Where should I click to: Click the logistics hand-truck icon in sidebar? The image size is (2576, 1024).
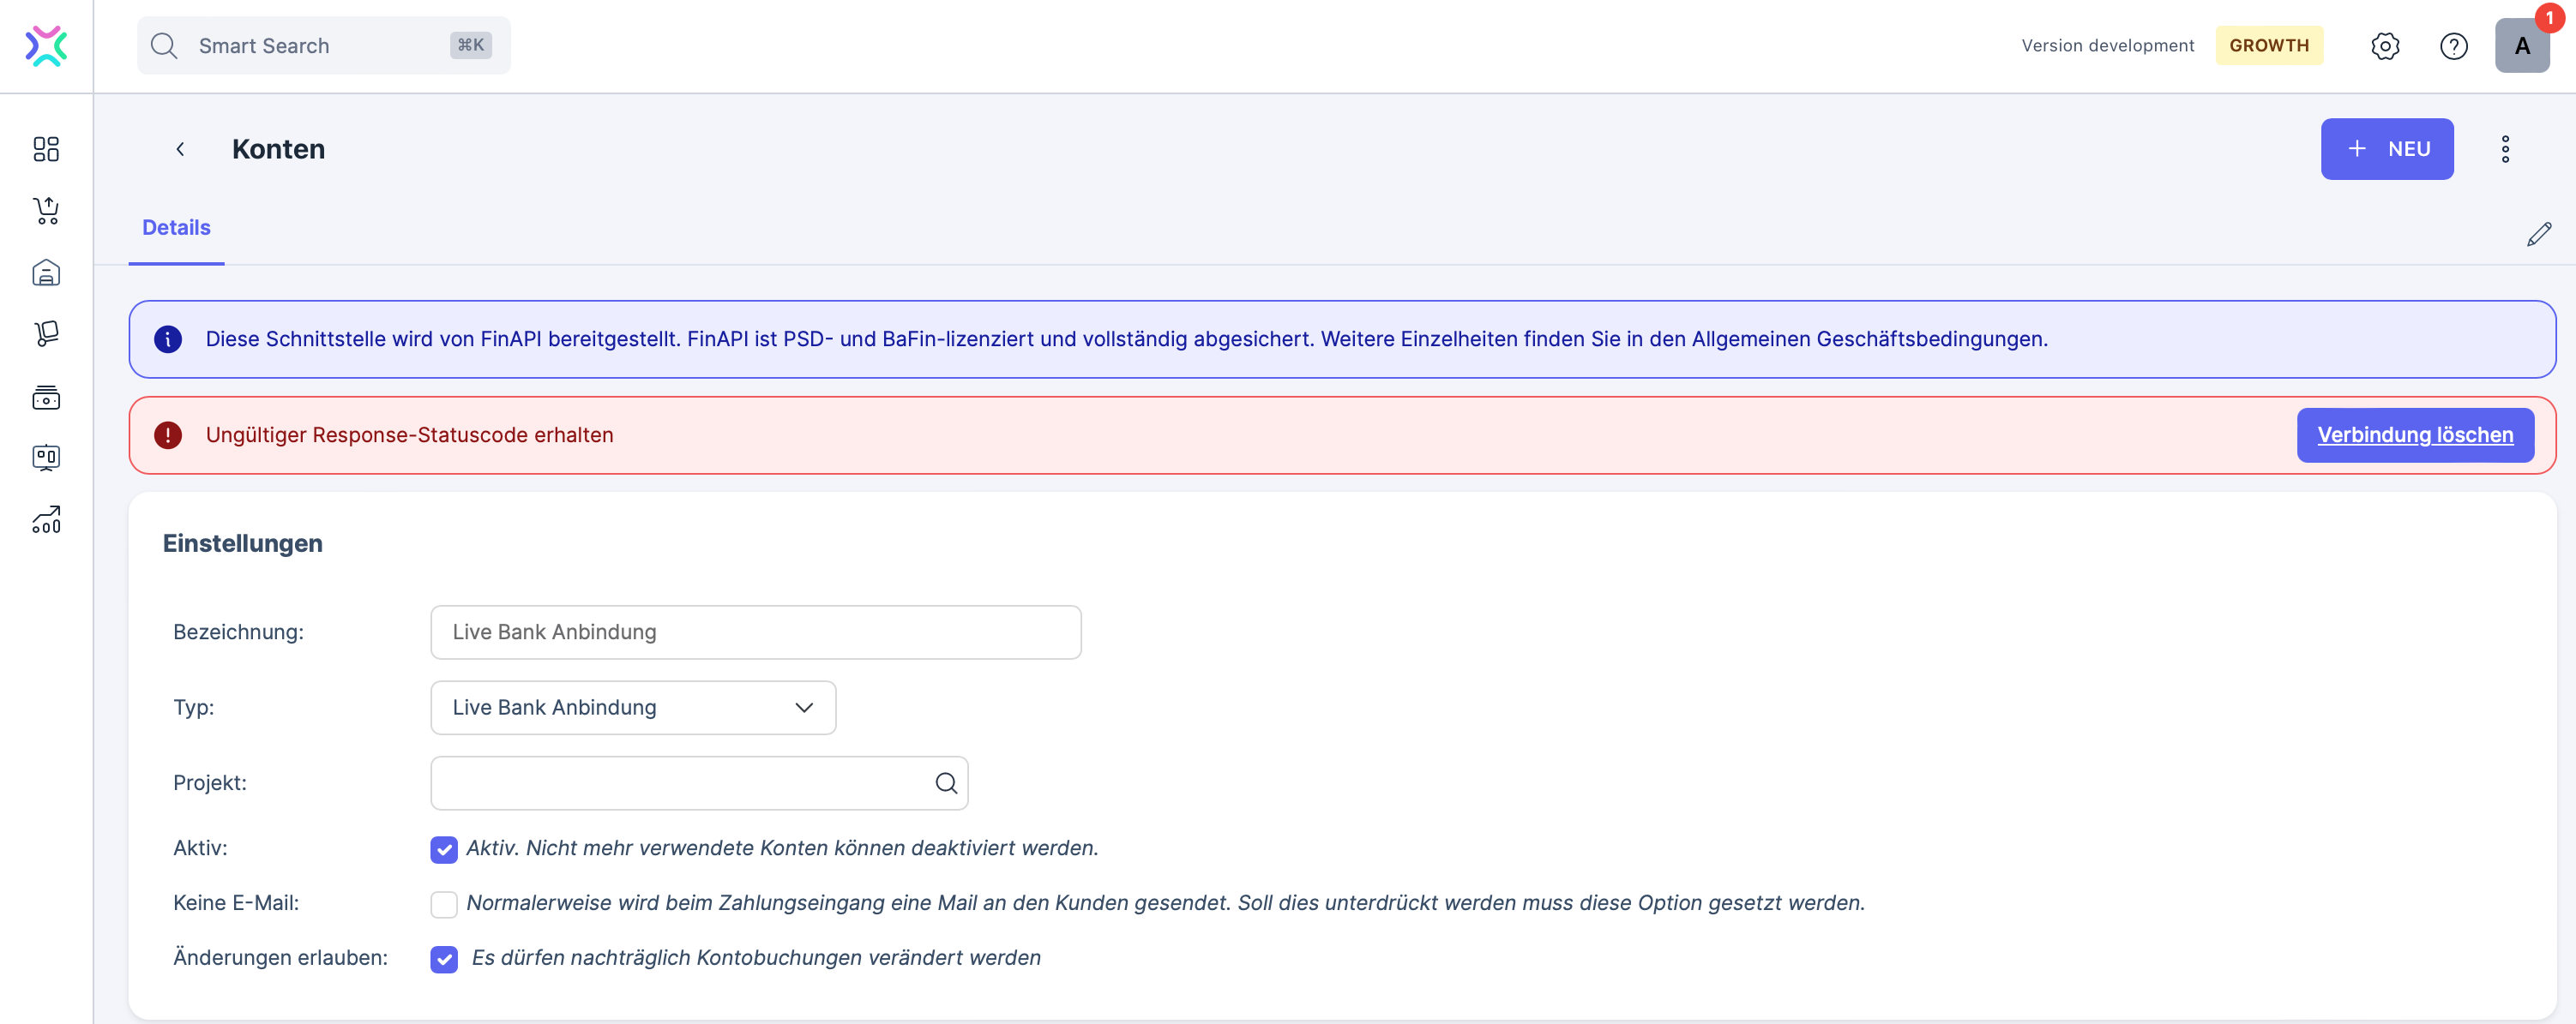click(x=46, y=333)
